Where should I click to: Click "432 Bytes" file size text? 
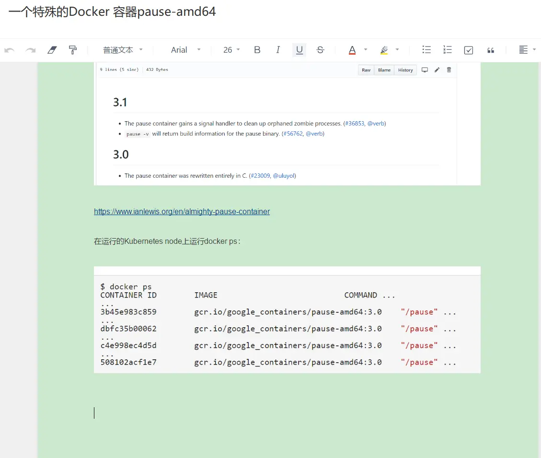pos(157,69)
